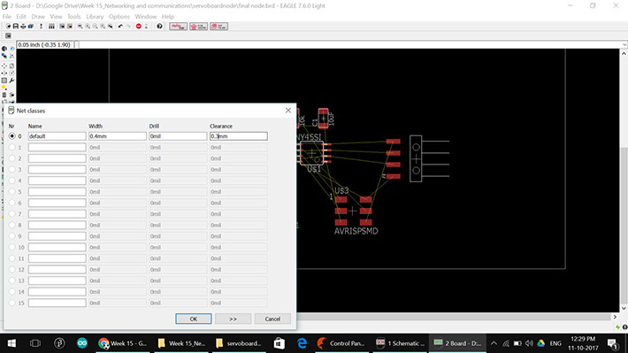This screenshot has width=628, height=353.
Task: Click OK in Net classes dialog
Action: 194,319
